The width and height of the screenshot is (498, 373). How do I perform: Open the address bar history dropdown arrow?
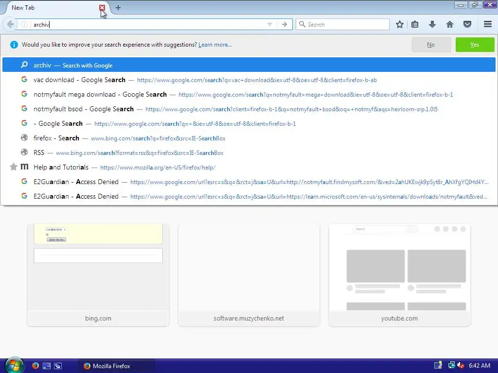point(269,24)
